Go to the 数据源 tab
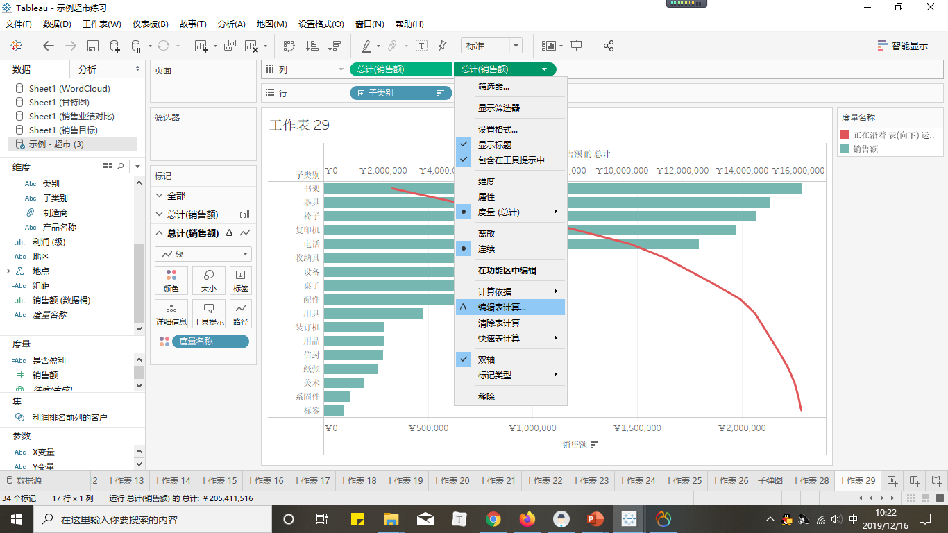The width and height of the screenshot is (948, 533). pos(24,480)
